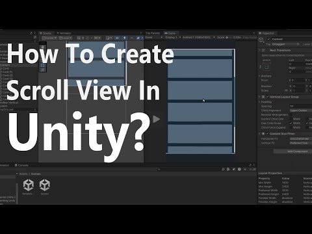Image resolution: width=312 pixels, height=234 pixels.
Task: Open the Game mode dropdown
Action: coord(154,38)
